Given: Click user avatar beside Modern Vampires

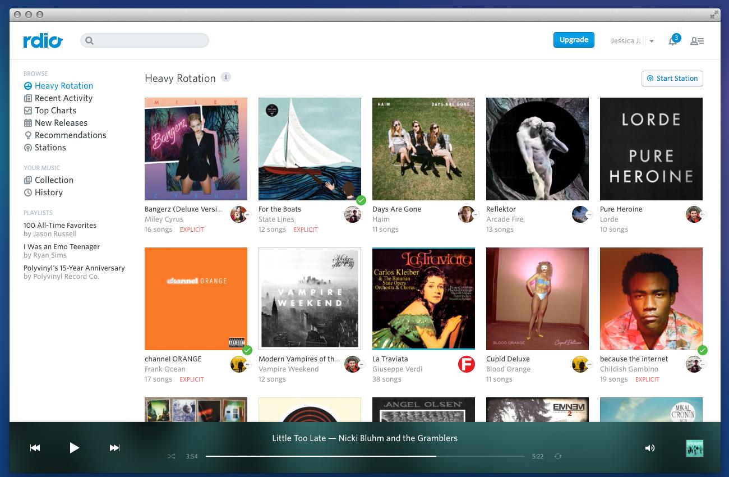Looking at the screenshot, I should 353,364.
